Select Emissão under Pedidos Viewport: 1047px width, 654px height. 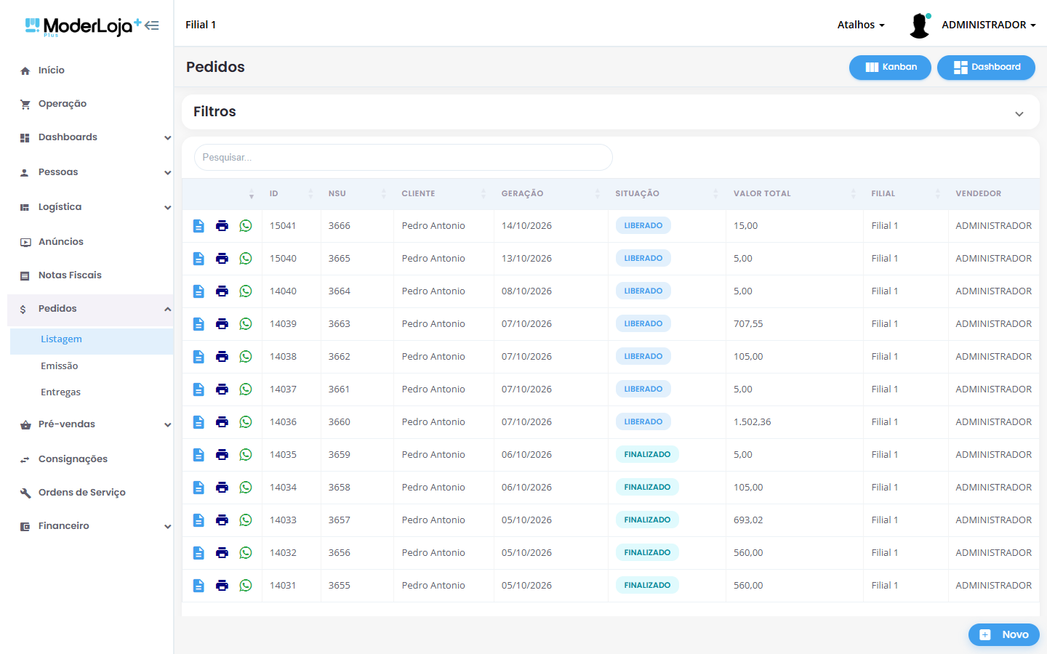60,366
